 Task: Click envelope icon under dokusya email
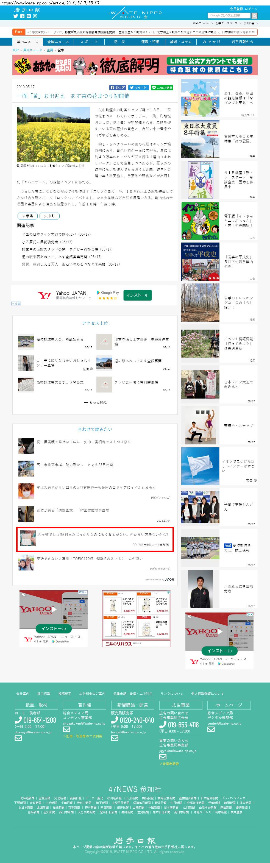pyautogui.click(x=18, y=738)
